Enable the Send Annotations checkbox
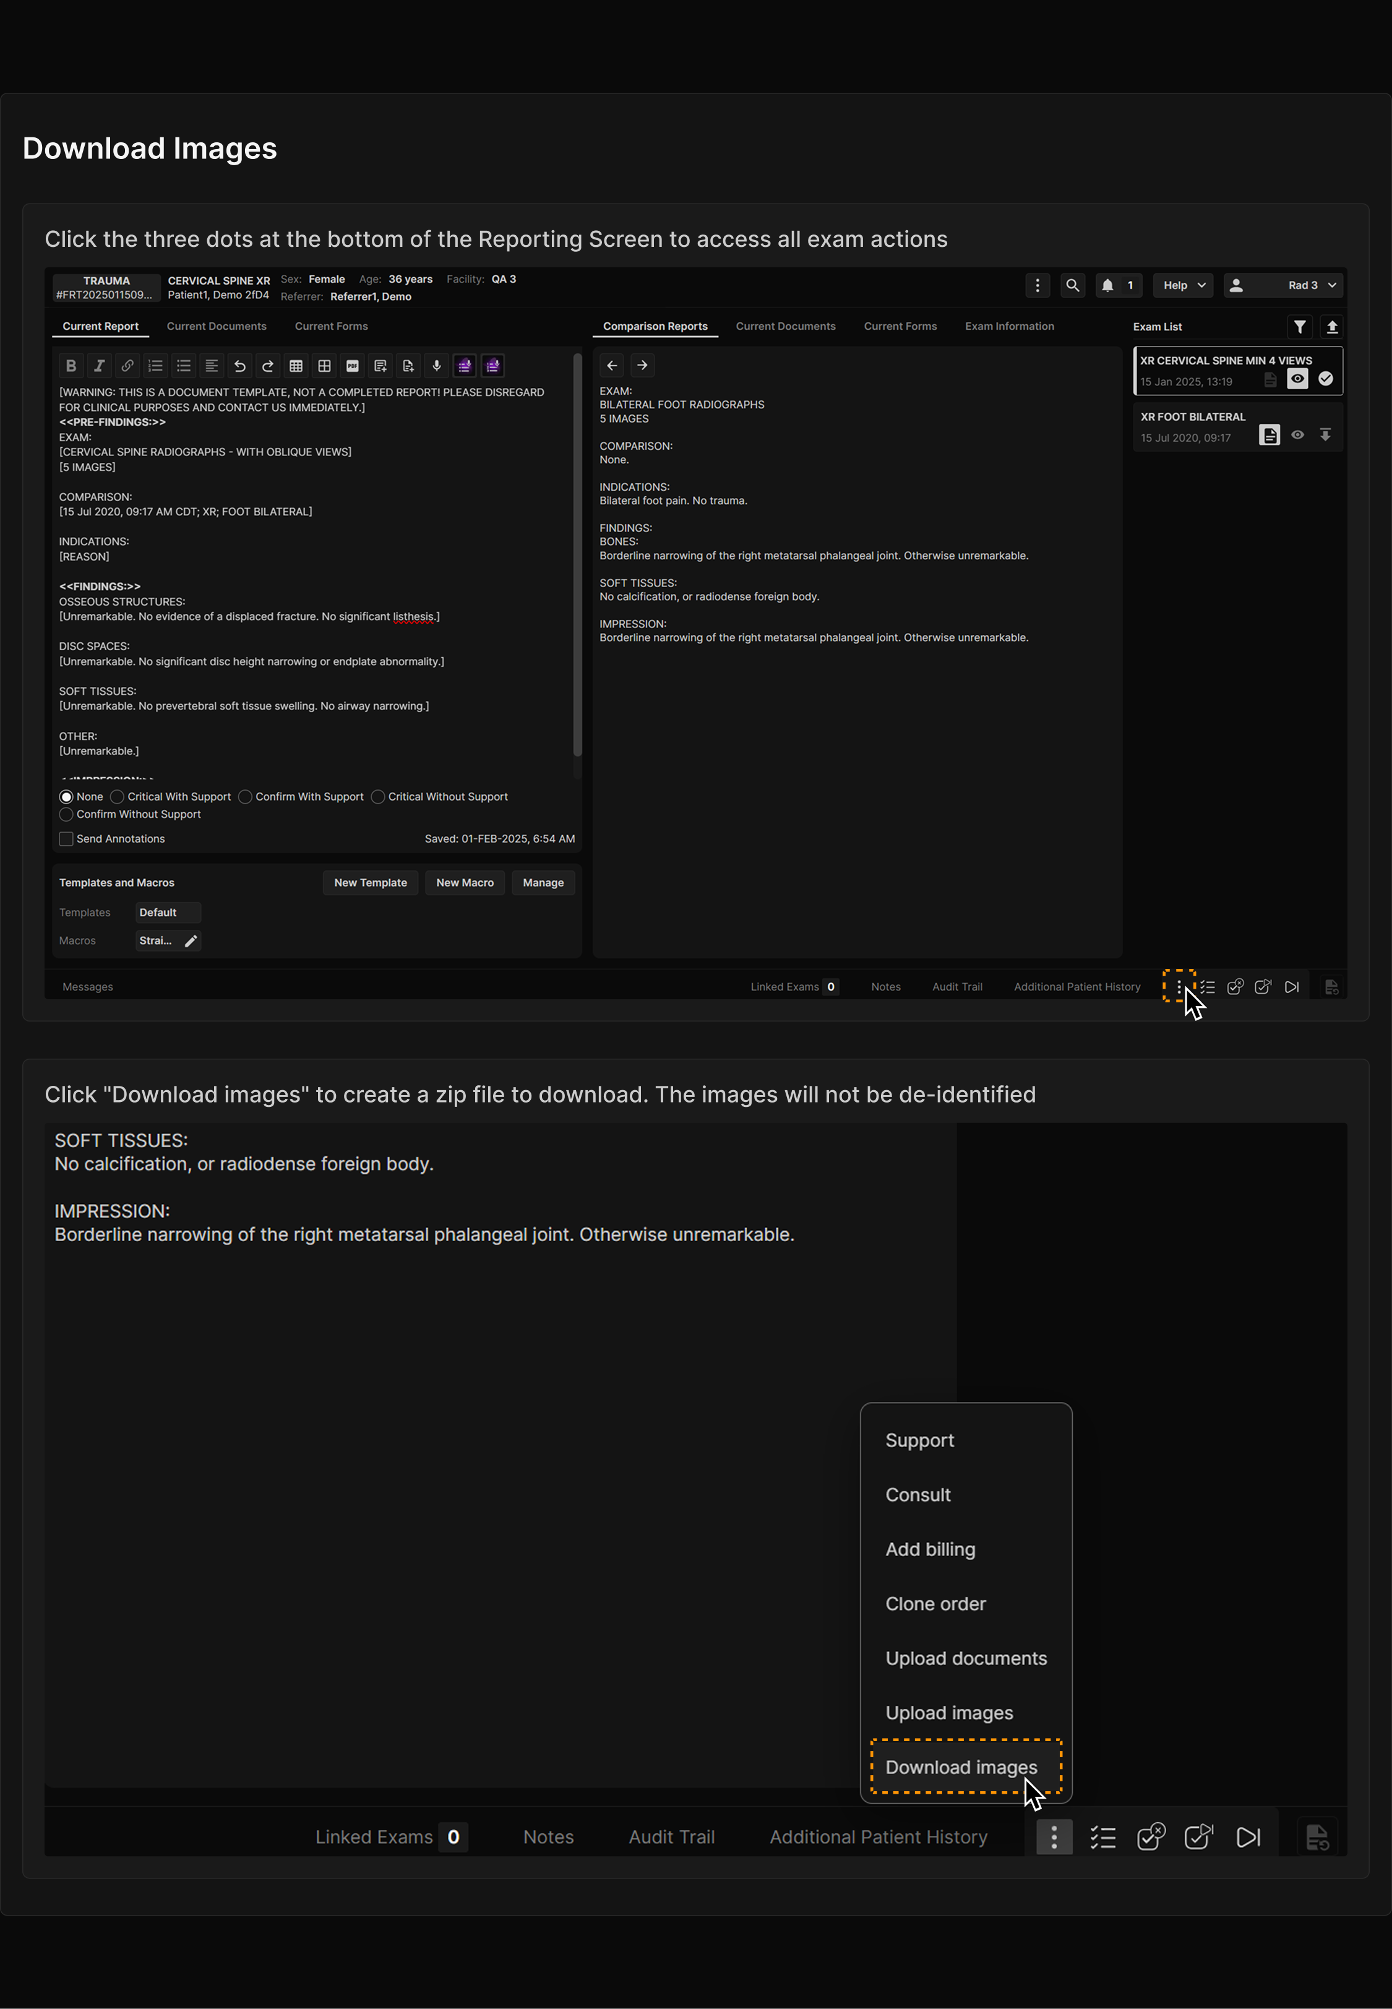This screenshot has height=2009, width=1392. pos(66,838)
